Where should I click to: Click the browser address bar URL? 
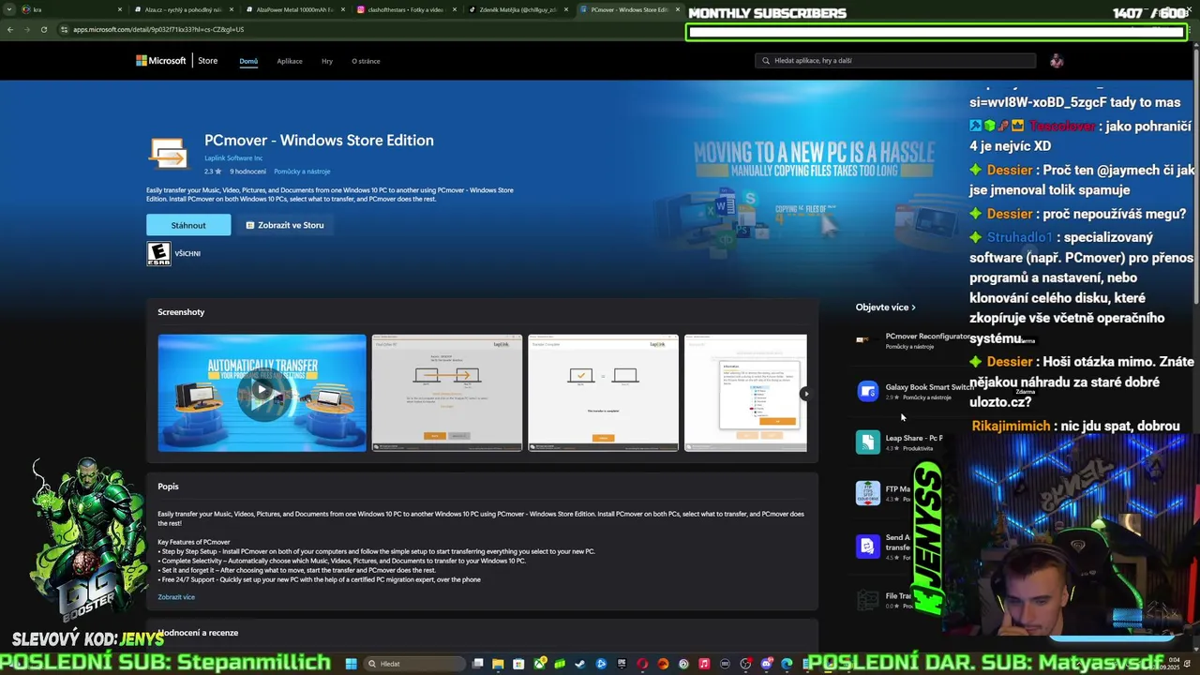pyautogui.click(x=158, y=29)
